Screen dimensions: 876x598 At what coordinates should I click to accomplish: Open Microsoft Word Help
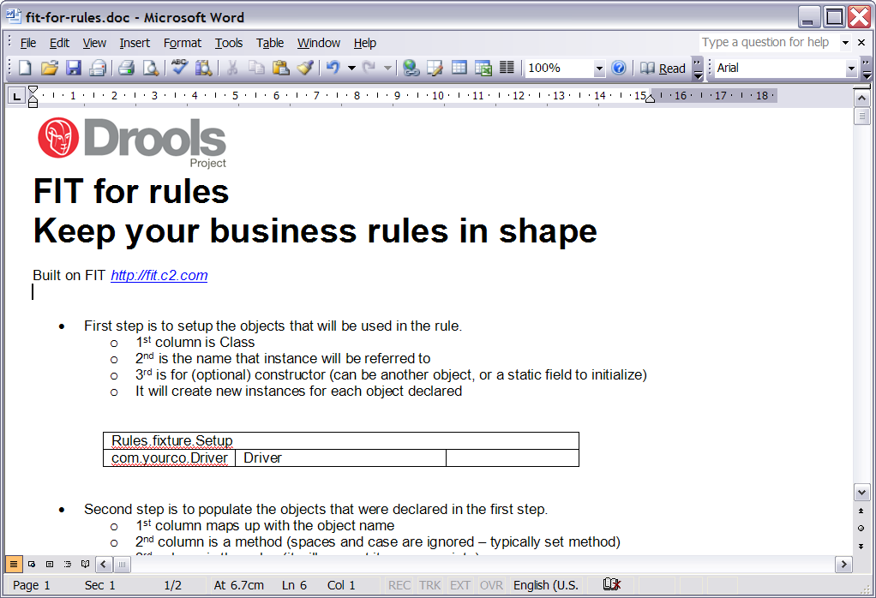coord(619,69)
